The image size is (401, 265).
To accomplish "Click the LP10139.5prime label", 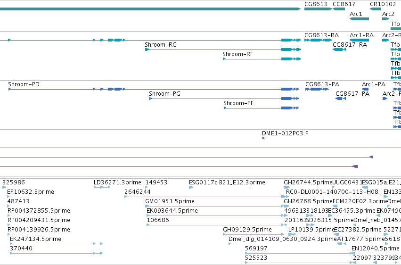I will pos(311,230).
